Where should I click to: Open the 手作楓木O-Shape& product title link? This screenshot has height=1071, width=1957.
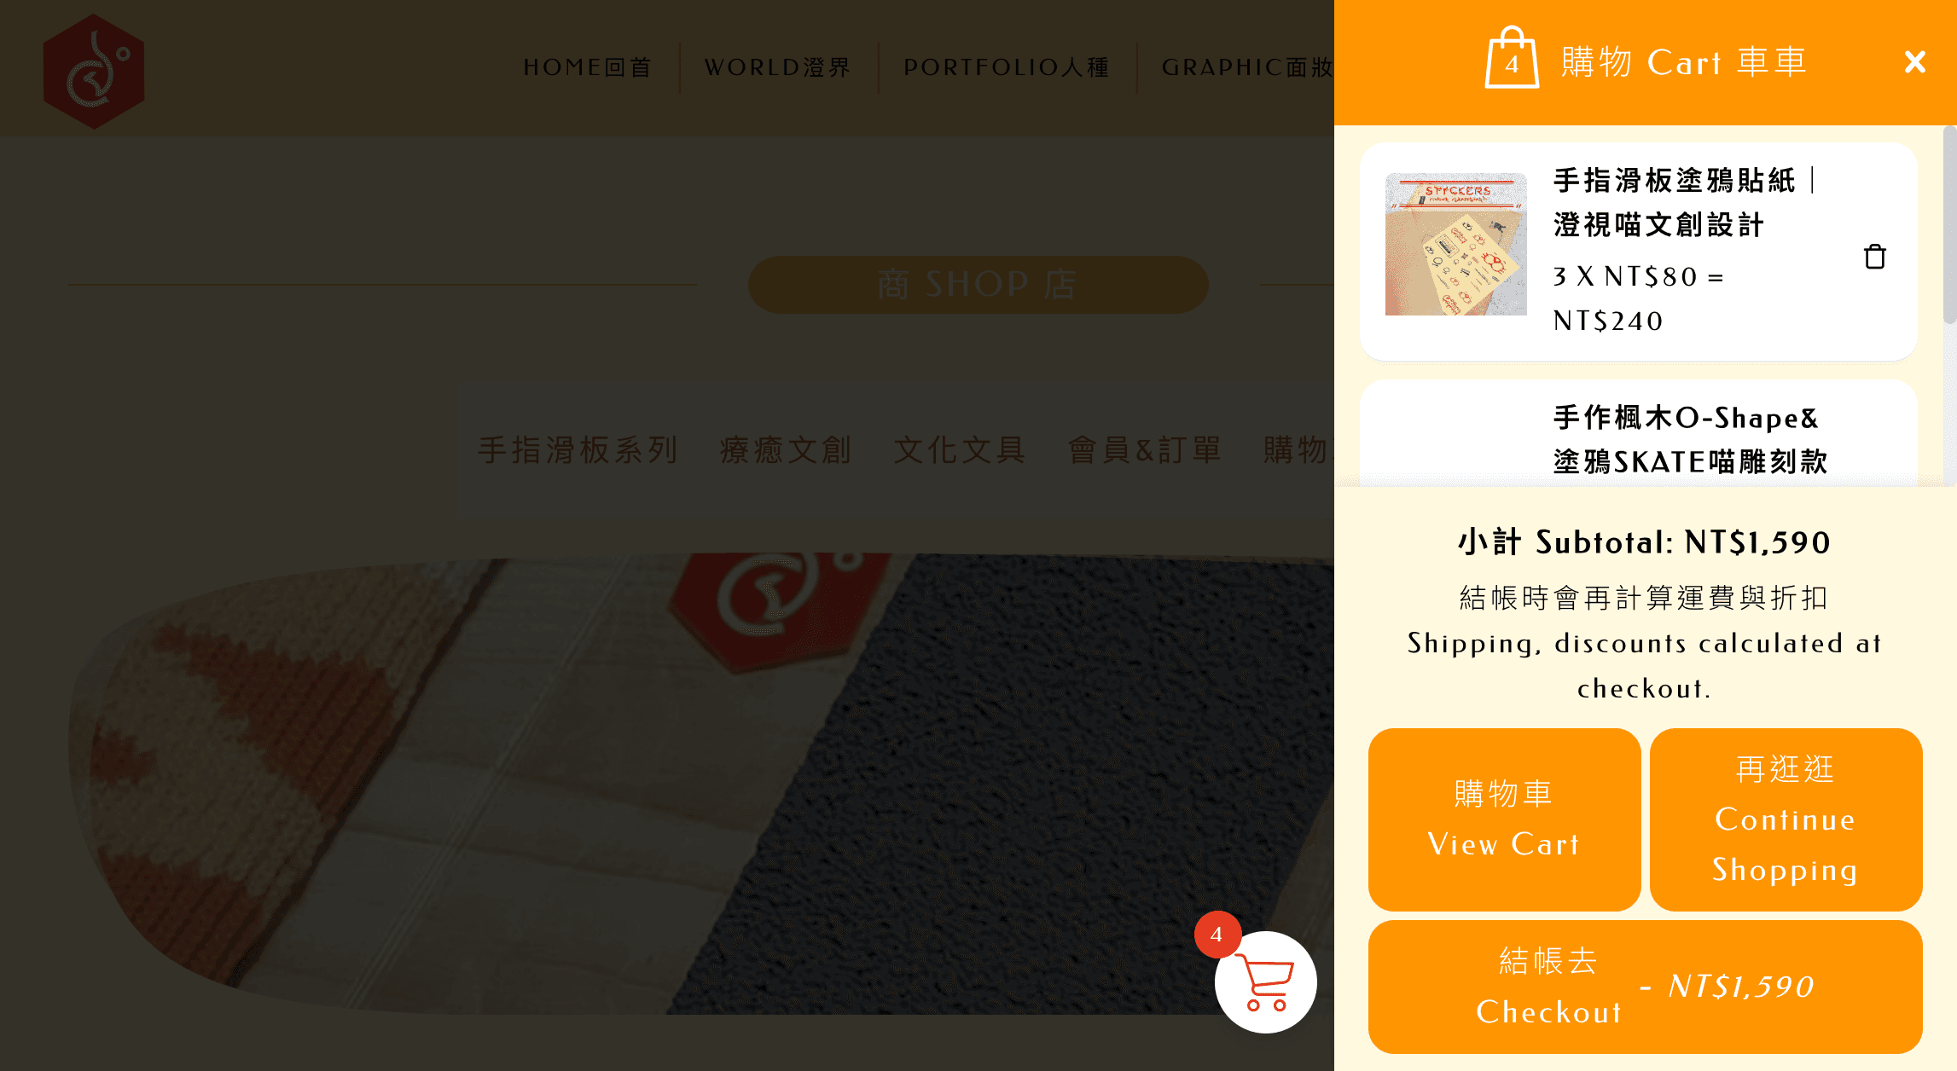point(1687,418)
